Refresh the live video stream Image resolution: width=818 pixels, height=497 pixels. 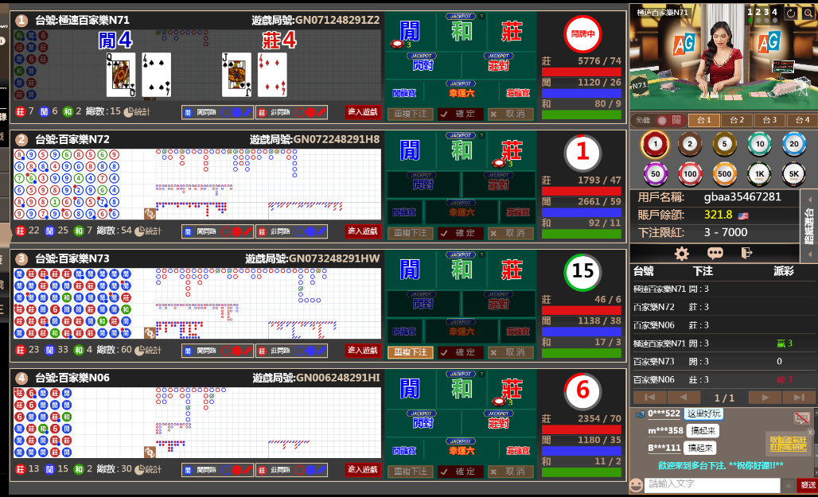pos(790,13)
